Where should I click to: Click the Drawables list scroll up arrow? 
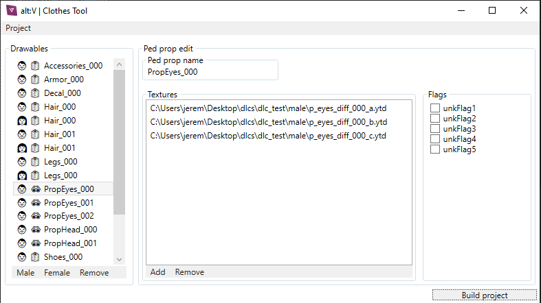120,64
